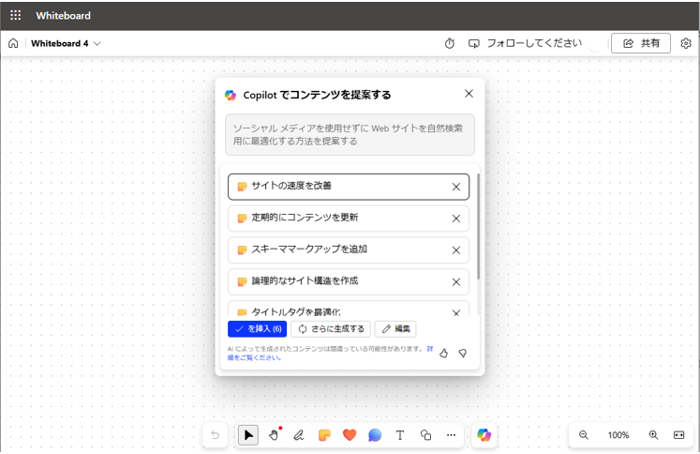Remove the 論理的なサイト構造を作成 suggestion
The image size is (700, 454).
pos(456,282)
